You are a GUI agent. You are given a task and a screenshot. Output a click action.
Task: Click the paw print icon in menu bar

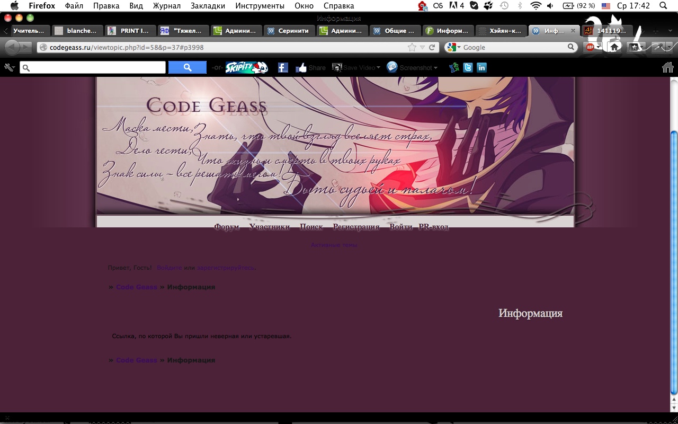[x=488, y=6]
